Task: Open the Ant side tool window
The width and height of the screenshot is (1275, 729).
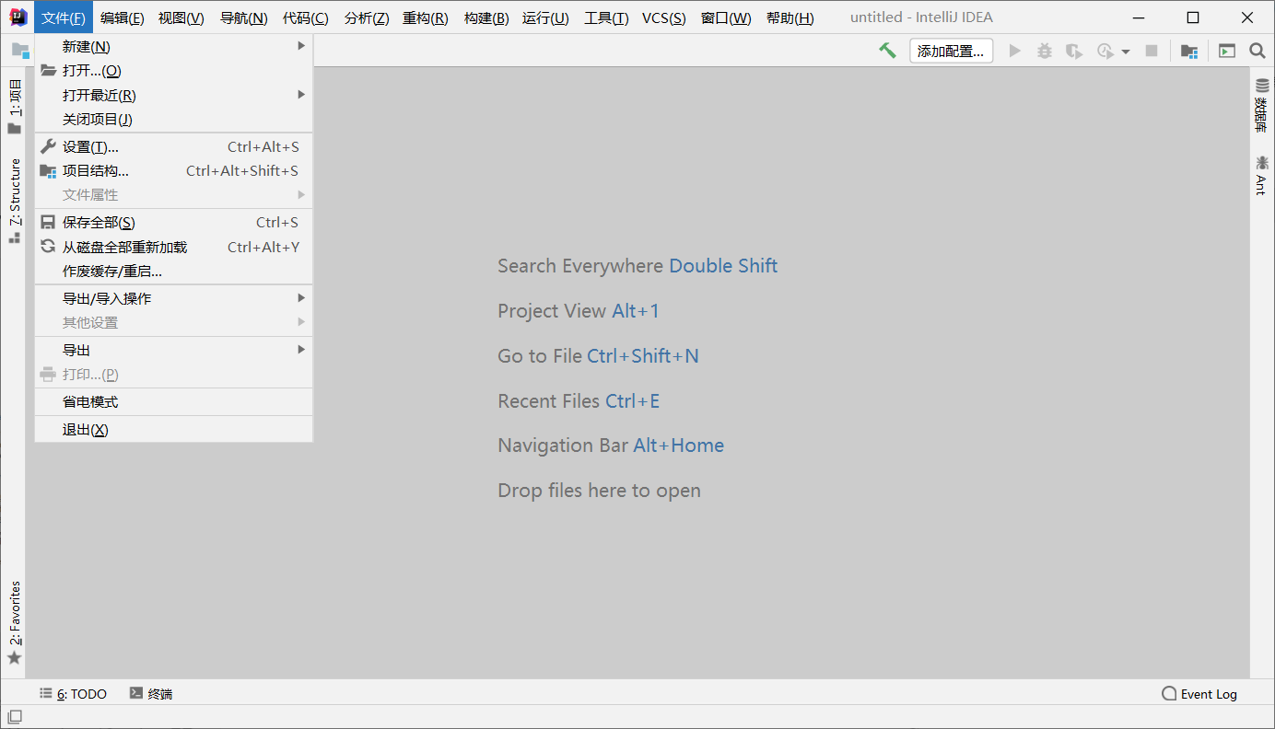Action: [x=1262, y=175]
